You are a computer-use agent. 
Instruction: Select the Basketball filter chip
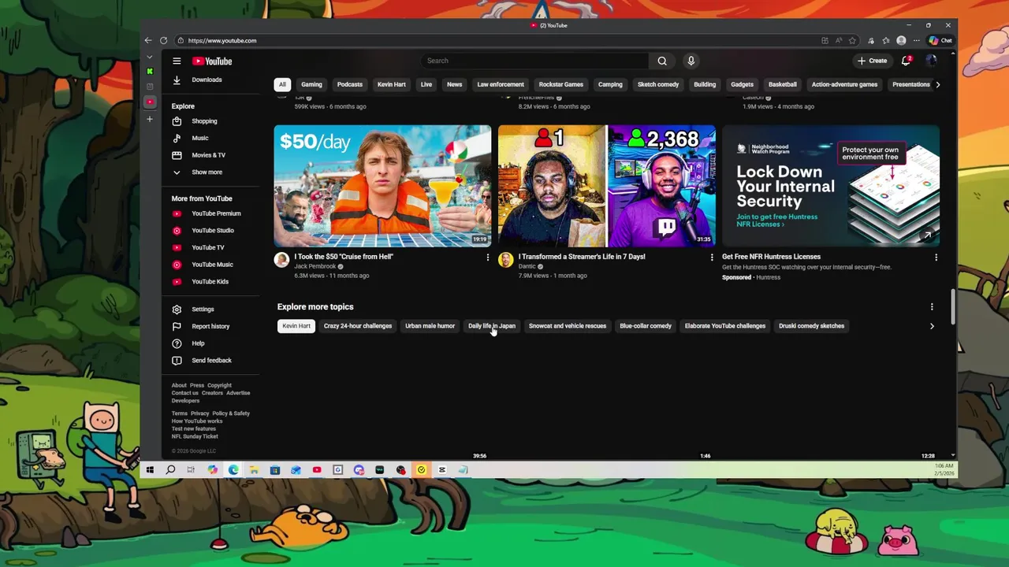783,84
